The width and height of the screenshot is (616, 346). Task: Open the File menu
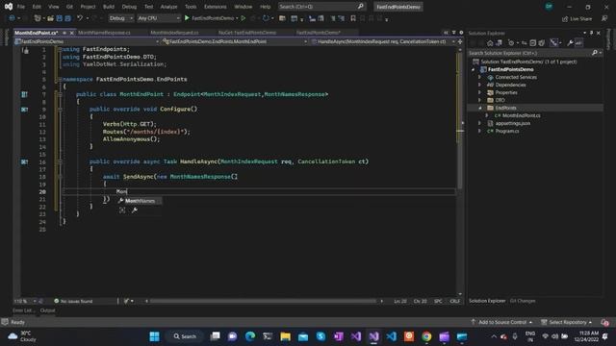pyautogui.click(x=21, y=7)
